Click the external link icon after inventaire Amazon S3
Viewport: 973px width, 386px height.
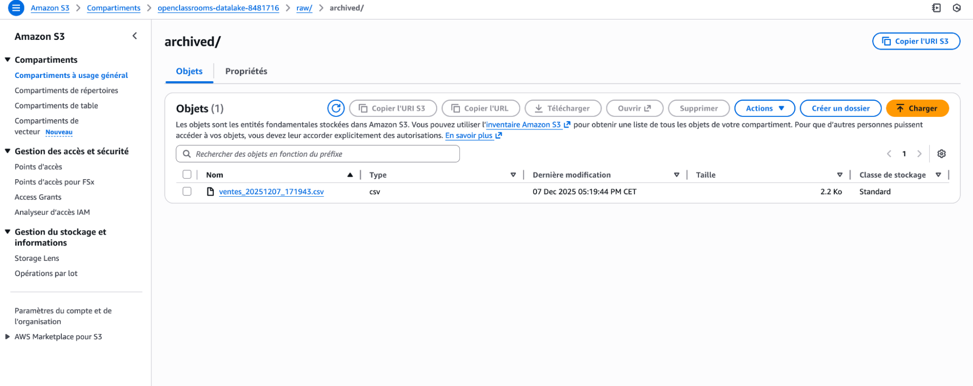[x=567, y=125]
